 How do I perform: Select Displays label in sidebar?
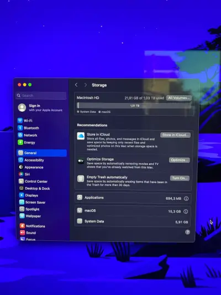31,195
